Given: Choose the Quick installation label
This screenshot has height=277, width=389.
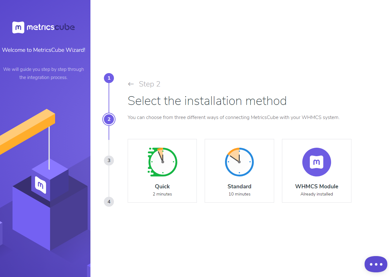Looking at the screenshot, I should pos(162,186).
